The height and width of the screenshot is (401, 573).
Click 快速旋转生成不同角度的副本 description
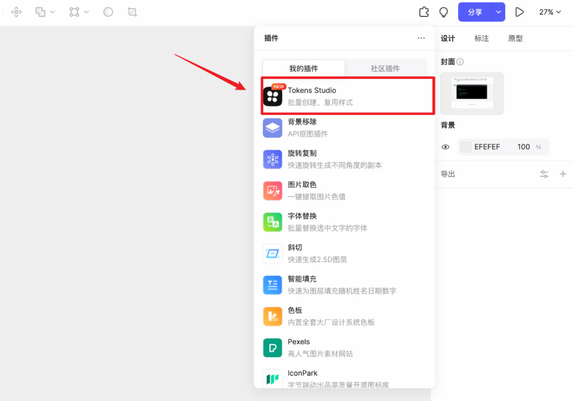pyautogui.click(x=335, y=165)
